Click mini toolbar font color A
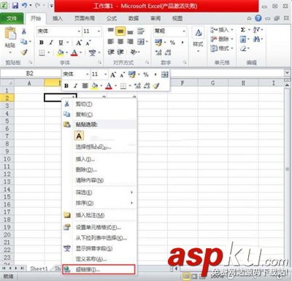This screenshot has height=281, width=292. (109, 85)
